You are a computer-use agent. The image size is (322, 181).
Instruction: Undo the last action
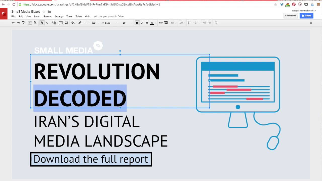13,23
